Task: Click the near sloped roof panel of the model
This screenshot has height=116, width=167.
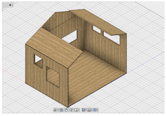Action: coord(54,47)
